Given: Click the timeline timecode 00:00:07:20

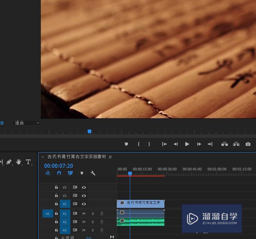Looking at the screenshot, I should [x=58, y=166].
